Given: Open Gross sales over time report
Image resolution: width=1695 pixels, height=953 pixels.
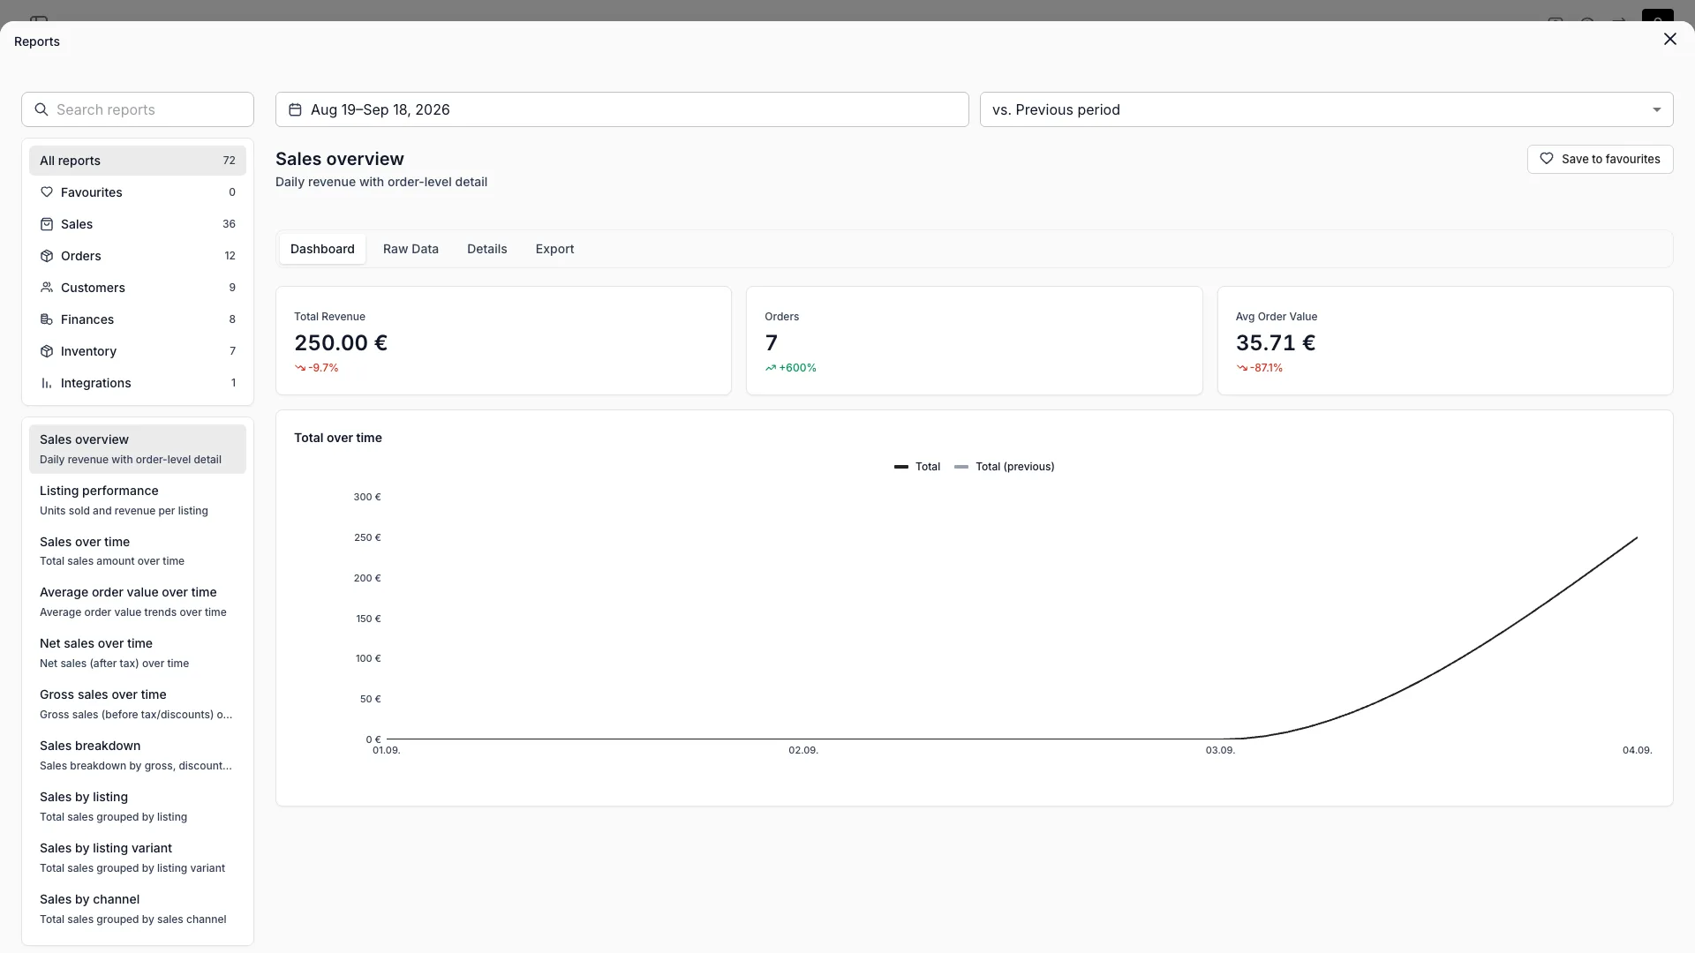Looking at the screenshot, I should click(138, 704).
